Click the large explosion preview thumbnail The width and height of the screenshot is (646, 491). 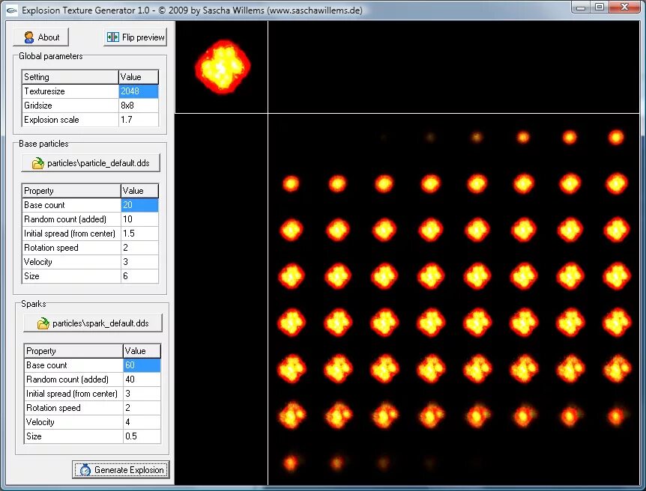[x=223, y=67]
